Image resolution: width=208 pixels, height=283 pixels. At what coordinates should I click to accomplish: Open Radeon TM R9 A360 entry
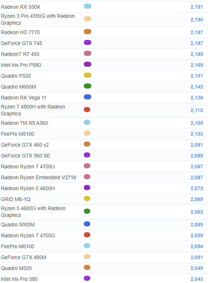[24, 123]
